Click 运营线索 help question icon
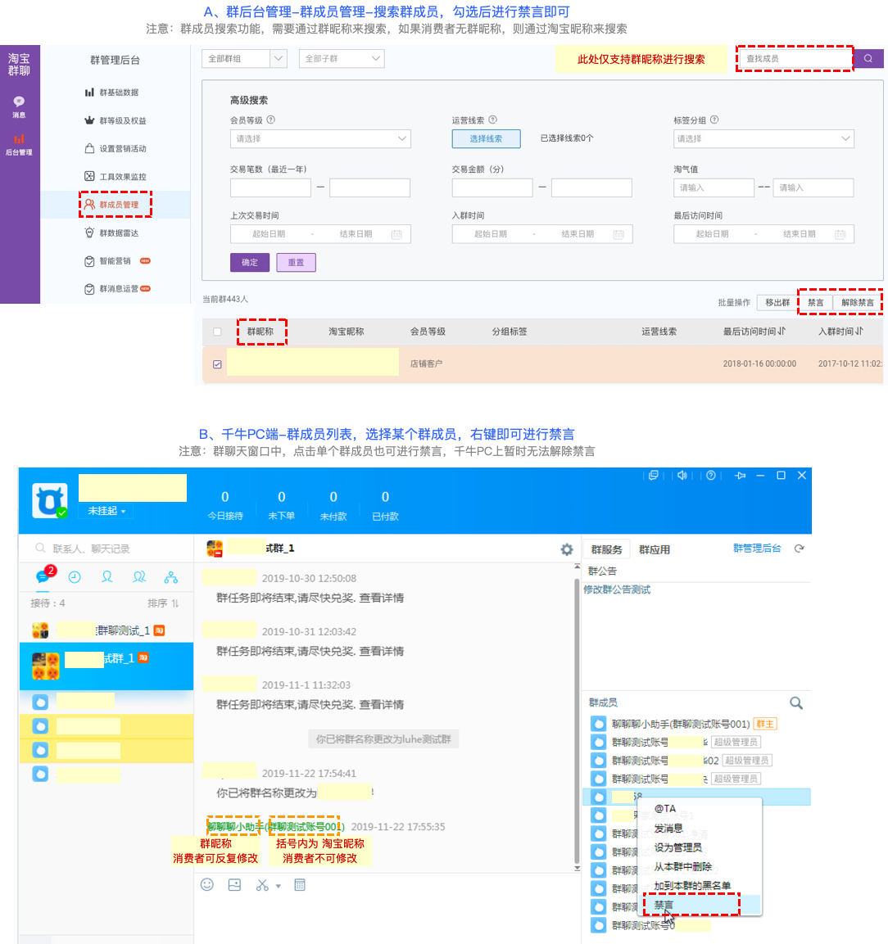Viewport: 888px width, 944px height. click(x=493, y=120)
